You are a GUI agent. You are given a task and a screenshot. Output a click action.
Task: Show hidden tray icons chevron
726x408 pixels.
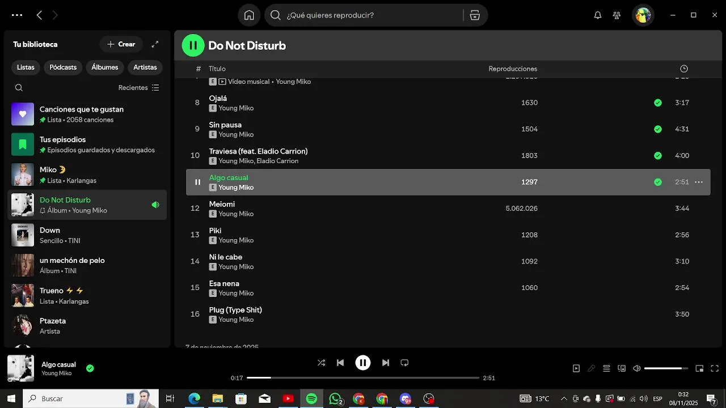tap(564, 399)
